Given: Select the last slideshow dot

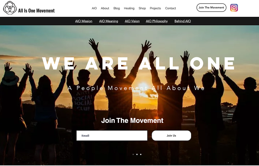Looking at the screenshot, I should [141, 154].
